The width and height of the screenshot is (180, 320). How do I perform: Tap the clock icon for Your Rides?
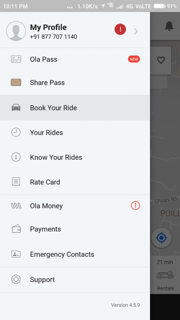[16, 132]
